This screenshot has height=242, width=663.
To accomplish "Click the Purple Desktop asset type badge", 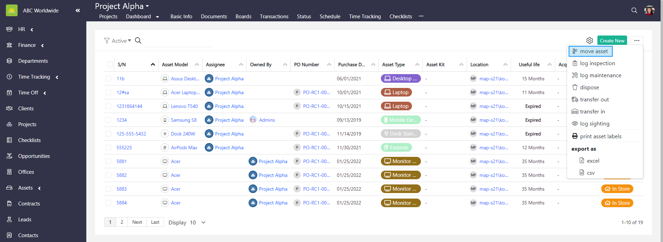I will tap(401, 79).
